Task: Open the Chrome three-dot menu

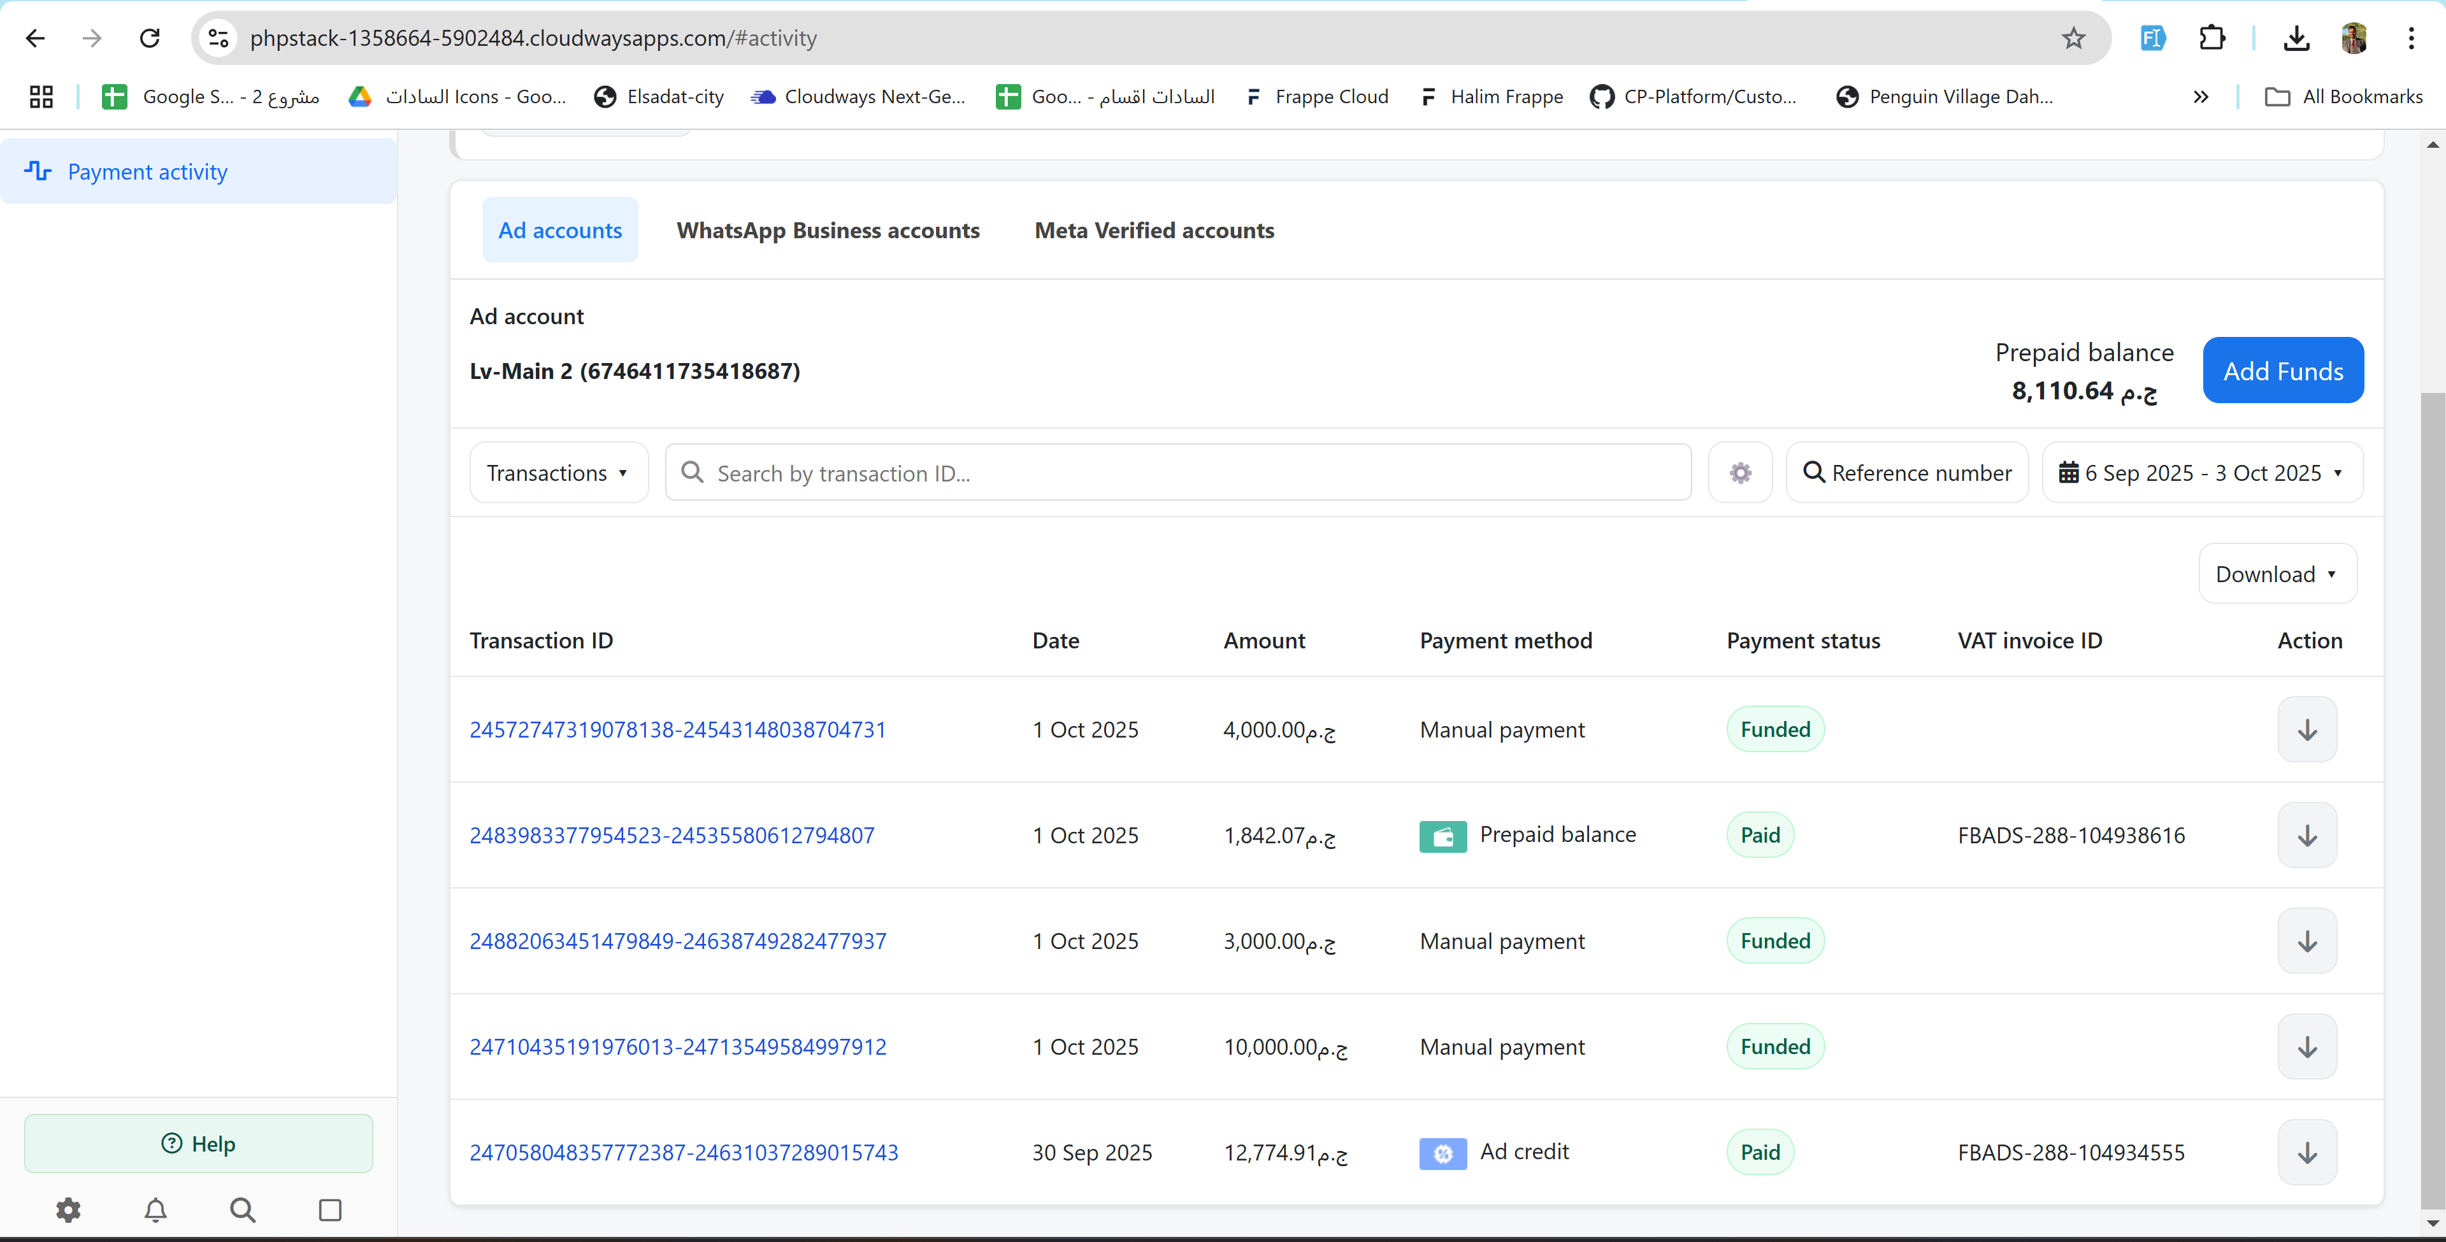Action: 2411,38
